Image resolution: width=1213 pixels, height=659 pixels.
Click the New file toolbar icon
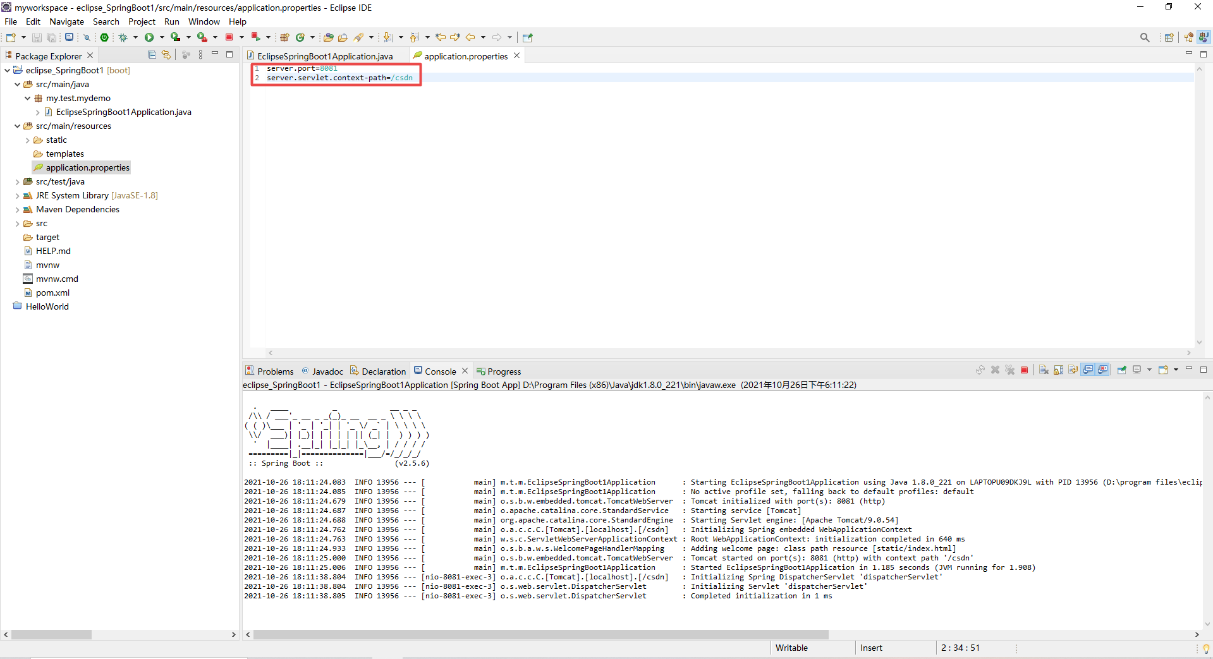(x=11, y=37)
